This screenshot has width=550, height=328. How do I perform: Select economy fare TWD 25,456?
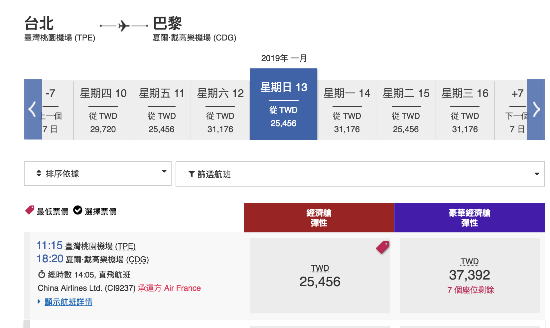tap(320, 276)
